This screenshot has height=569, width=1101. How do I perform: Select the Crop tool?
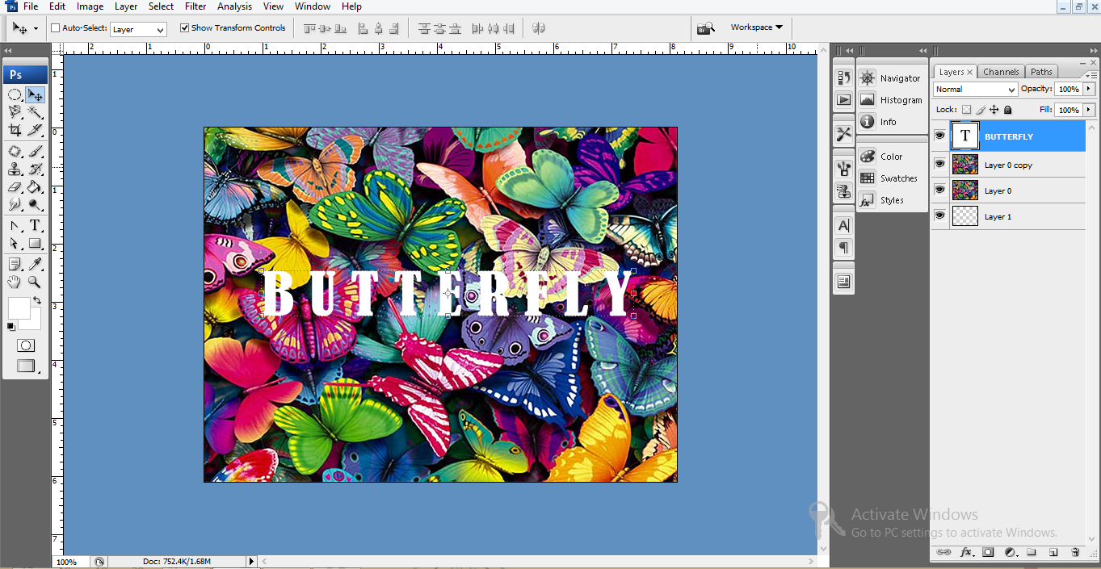(x=16, y=130)
